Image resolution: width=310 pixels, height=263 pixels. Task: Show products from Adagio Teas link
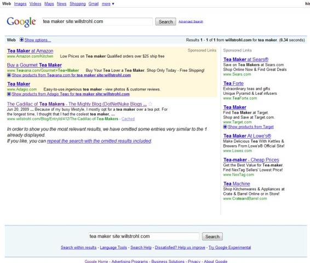coord(71,94)
